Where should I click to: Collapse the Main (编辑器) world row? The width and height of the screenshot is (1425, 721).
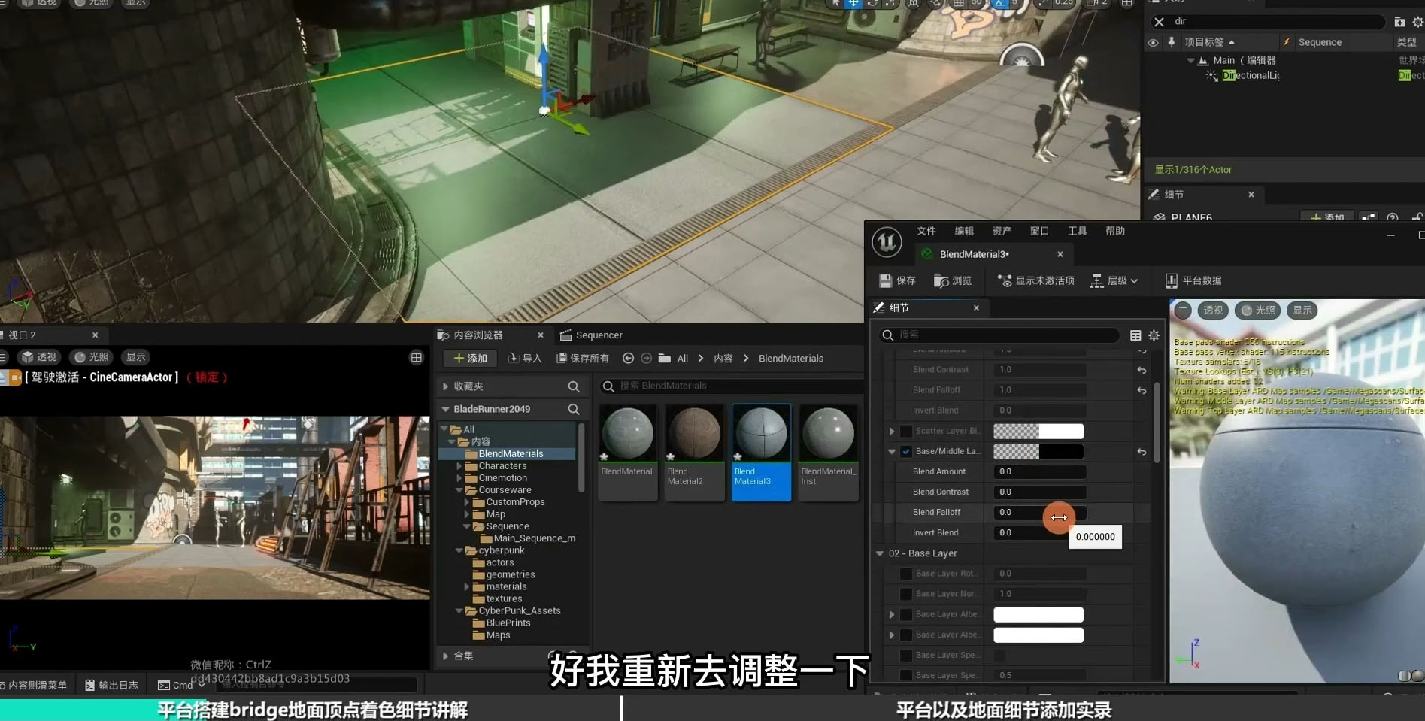click(1190, 60)
